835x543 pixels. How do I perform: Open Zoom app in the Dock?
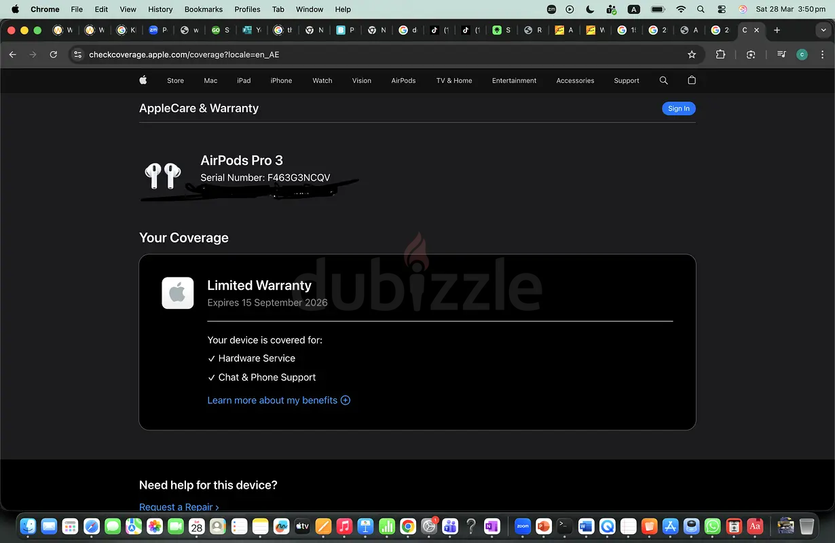click(523, 526)
